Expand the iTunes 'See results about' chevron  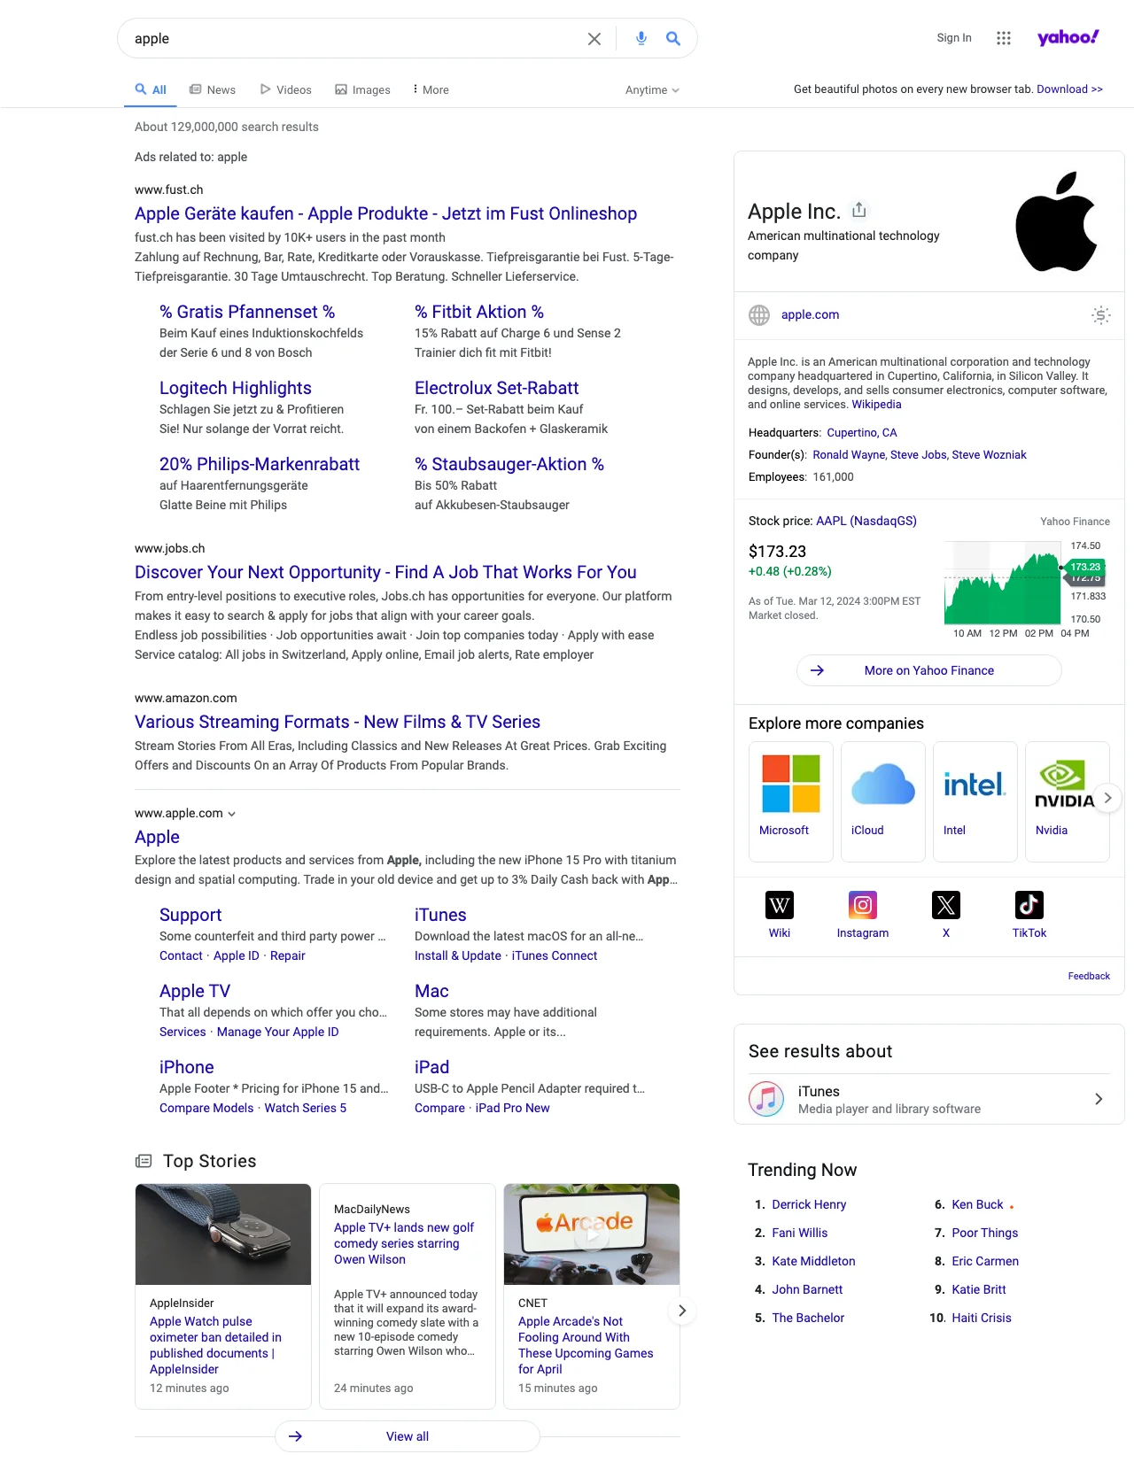tap(1099, 1099)
